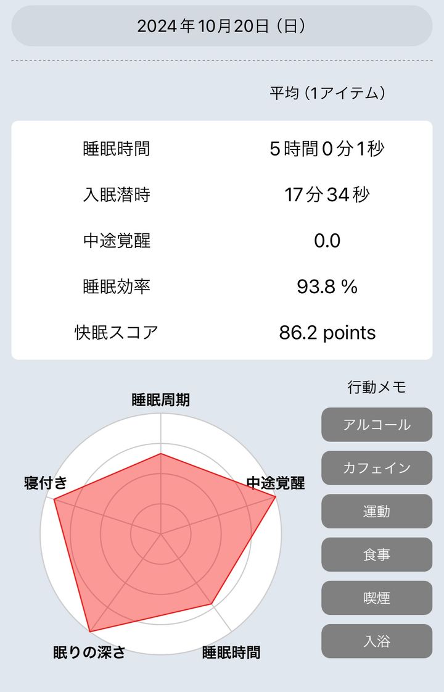Tap the 寝付き radar chart label

point(46,483)
